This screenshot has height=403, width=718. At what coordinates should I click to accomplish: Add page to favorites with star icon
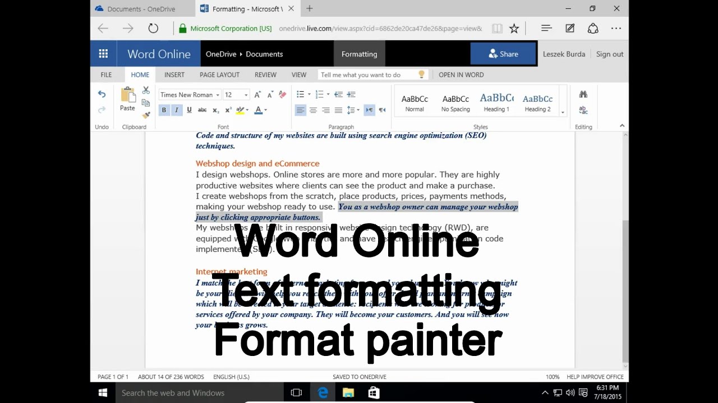tap(514, 29)
